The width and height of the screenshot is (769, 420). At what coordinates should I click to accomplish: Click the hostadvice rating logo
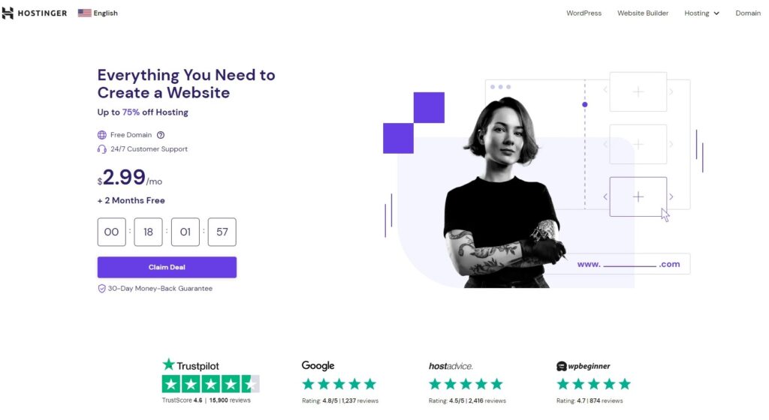click(451, 366)
